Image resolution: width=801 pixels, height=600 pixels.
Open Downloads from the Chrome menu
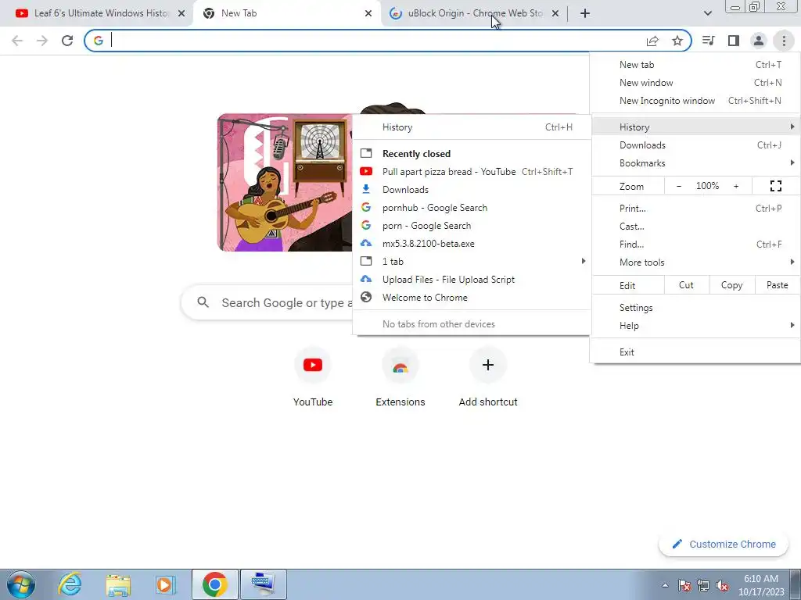tap(695, 145)
